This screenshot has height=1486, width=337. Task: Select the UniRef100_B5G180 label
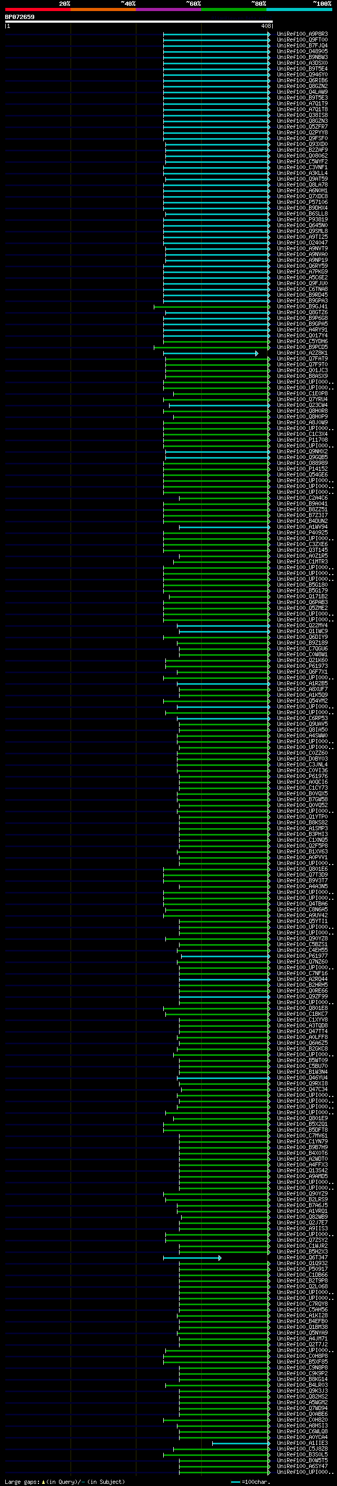coord(302,585)
